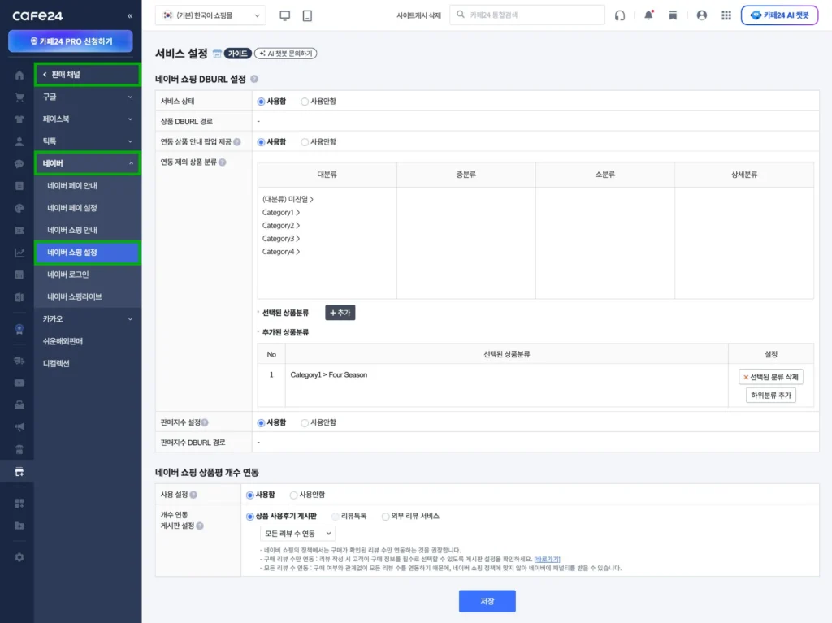832x623 pixels.
Task: Open the 한국어 쇼핑몰 shop selector dropdown
Action: pos(210,15)
